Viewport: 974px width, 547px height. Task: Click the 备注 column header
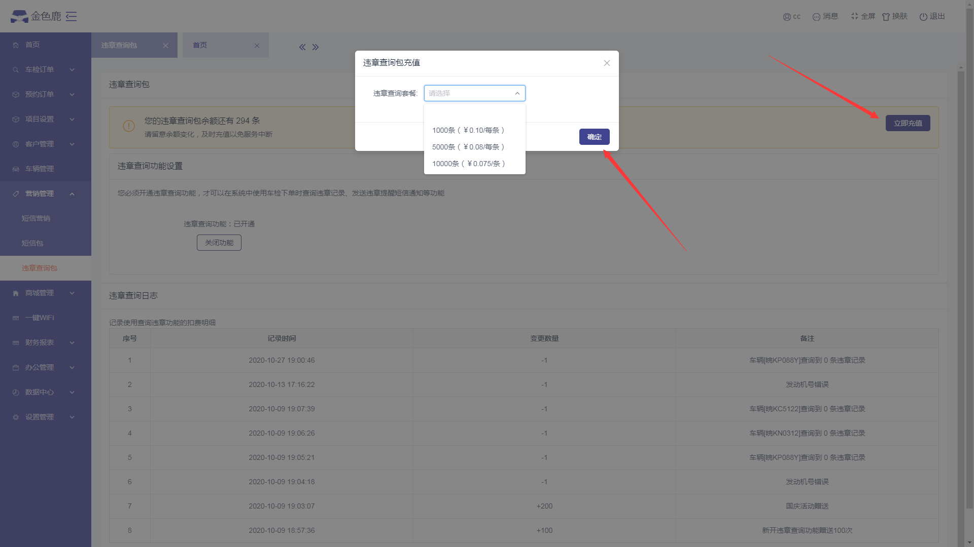(807, 338)
